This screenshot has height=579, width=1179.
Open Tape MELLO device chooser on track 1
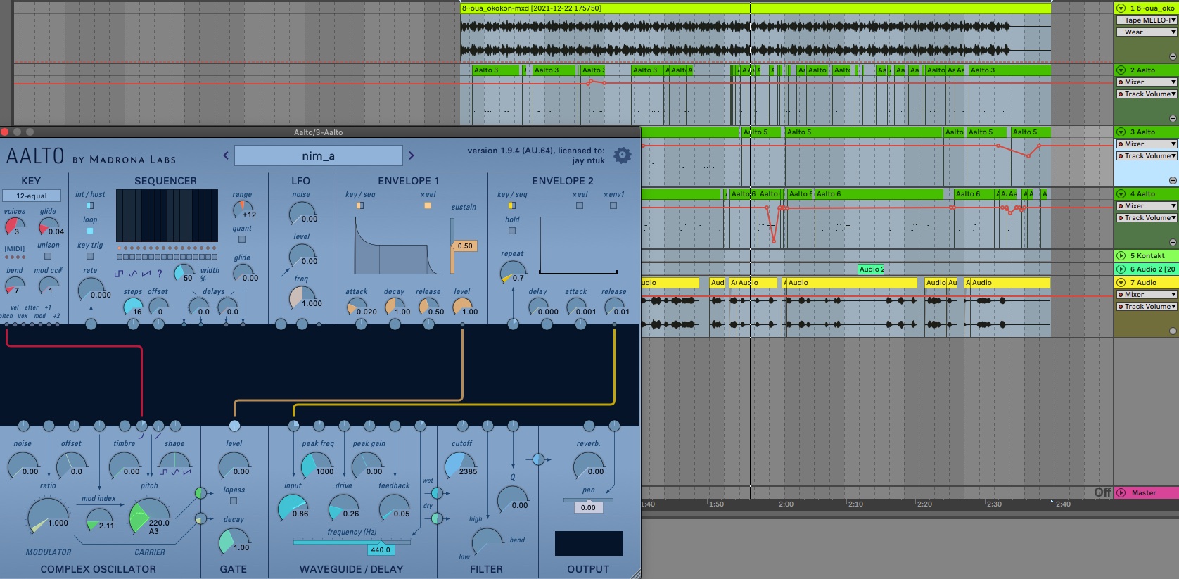pos(1147,20)
